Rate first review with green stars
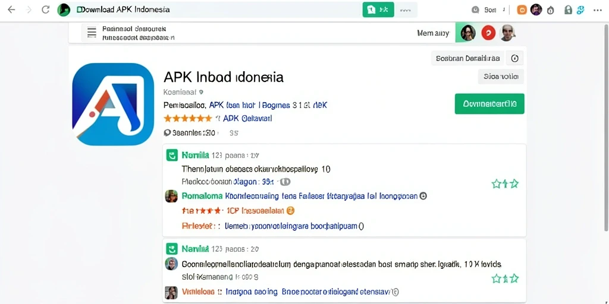The image size is (609, 304). 505,184
